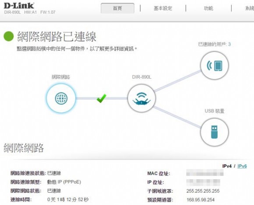This screenshot has width=254, height=205.
Task: Click the DIR-890L label above the router
Action: tap(141, 77)
